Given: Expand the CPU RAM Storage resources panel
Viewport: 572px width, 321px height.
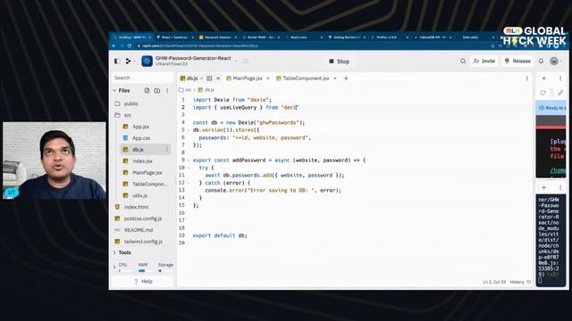Looking at the screenshot, I should pyautogui.click(x=114, y=267).
